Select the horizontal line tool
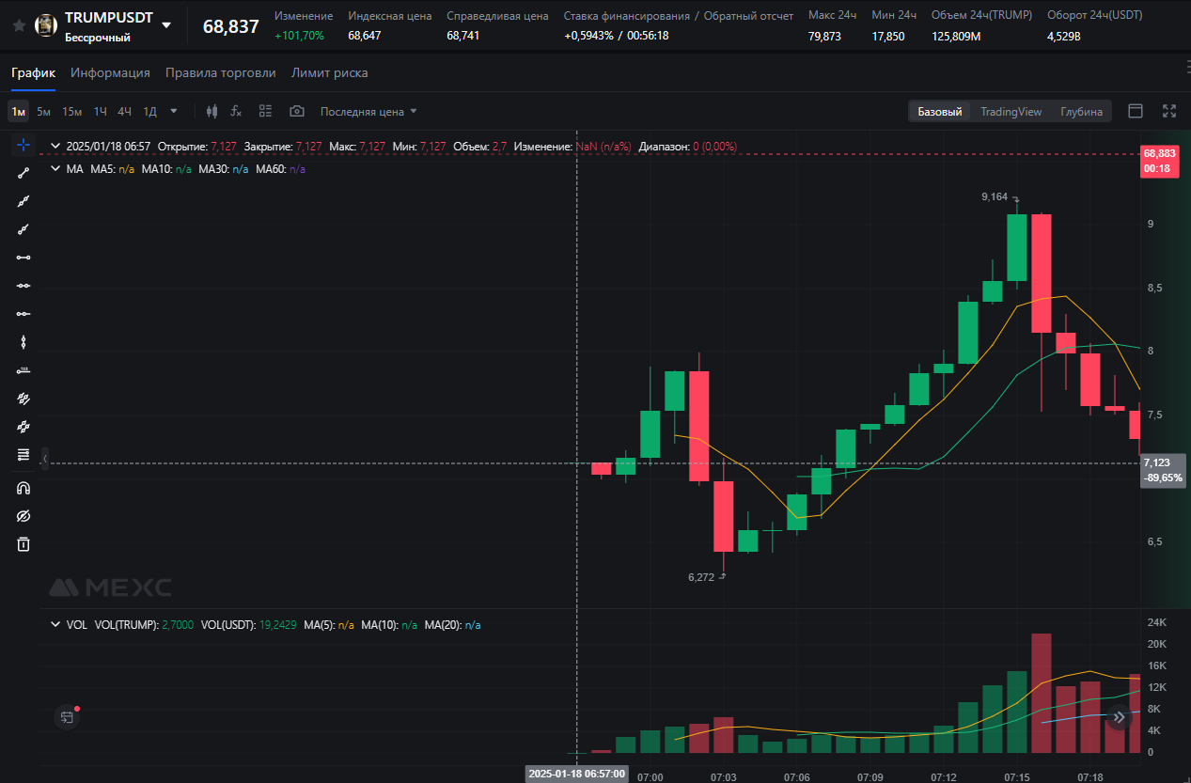 tap(24, 286)
